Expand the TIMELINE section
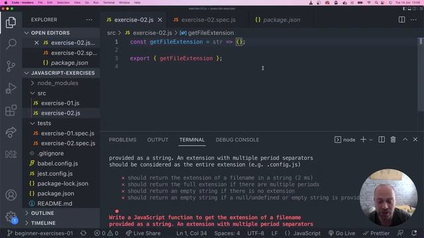This screenshot has height=238, width=424. (x=61, y=223)
